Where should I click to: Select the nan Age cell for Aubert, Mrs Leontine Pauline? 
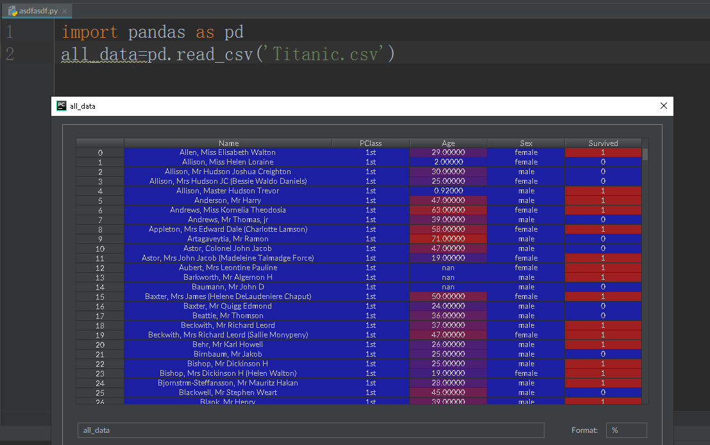pyautogui.click(x=448, y=268)
